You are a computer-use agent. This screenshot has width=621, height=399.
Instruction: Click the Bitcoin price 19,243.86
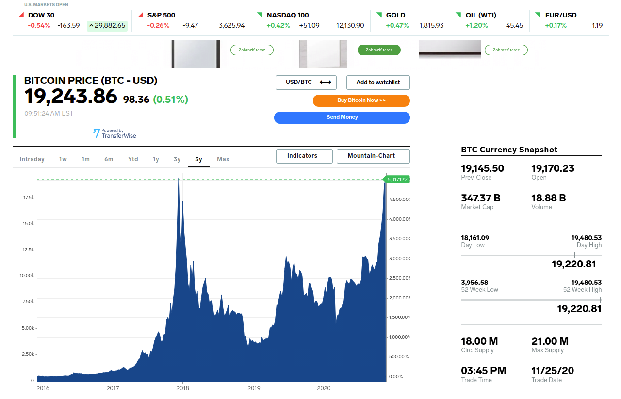[71, 97]
